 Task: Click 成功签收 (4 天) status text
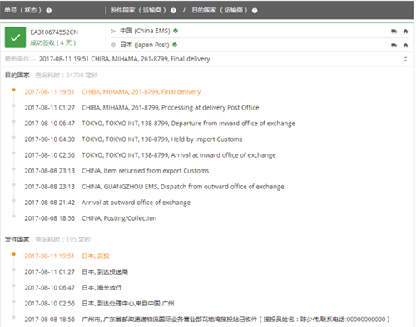tap(52, 43)
